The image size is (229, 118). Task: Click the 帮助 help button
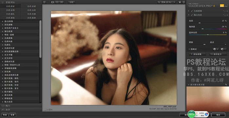tap(5, 115)
